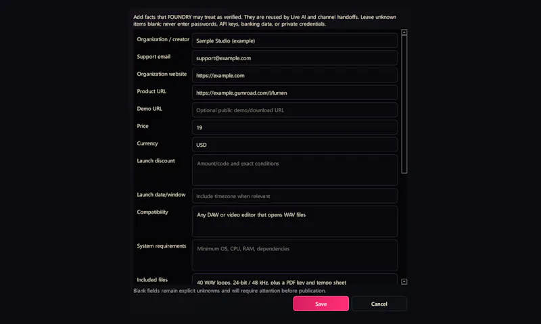The height and width of the screenshot is (324, 541).
Task: Focus the Support email field
Action: (295, 57)
